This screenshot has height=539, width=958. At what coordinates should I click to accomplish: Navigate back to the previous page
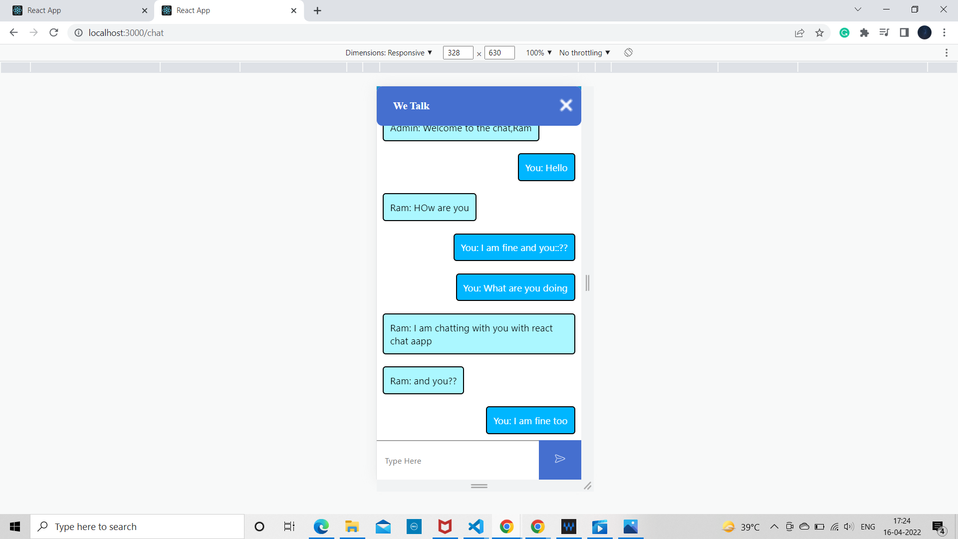[13, 32]
